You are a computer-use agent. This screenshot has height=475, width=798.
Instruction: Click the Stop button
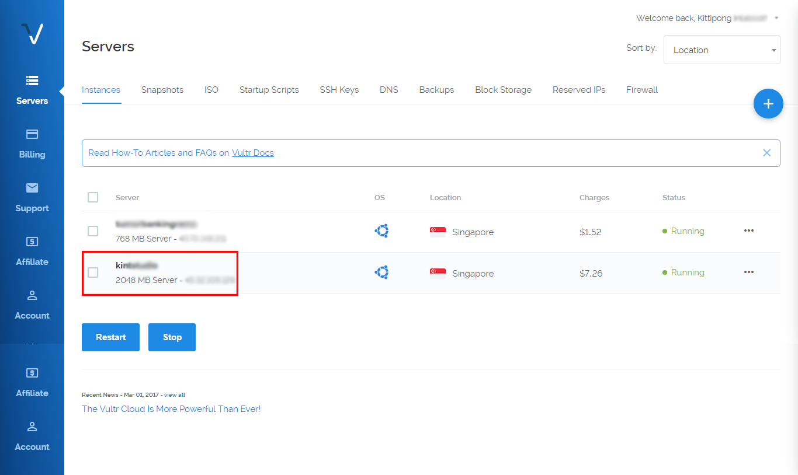click(x=172, y=337)
